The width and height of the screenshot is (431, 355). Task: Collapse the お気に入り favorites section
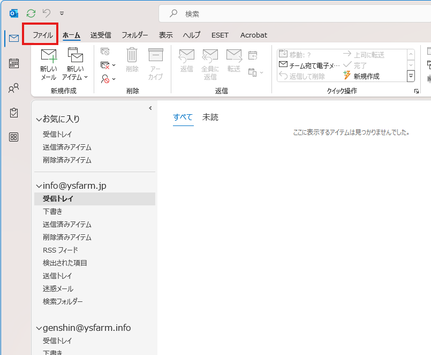click(x=39, y=119)
